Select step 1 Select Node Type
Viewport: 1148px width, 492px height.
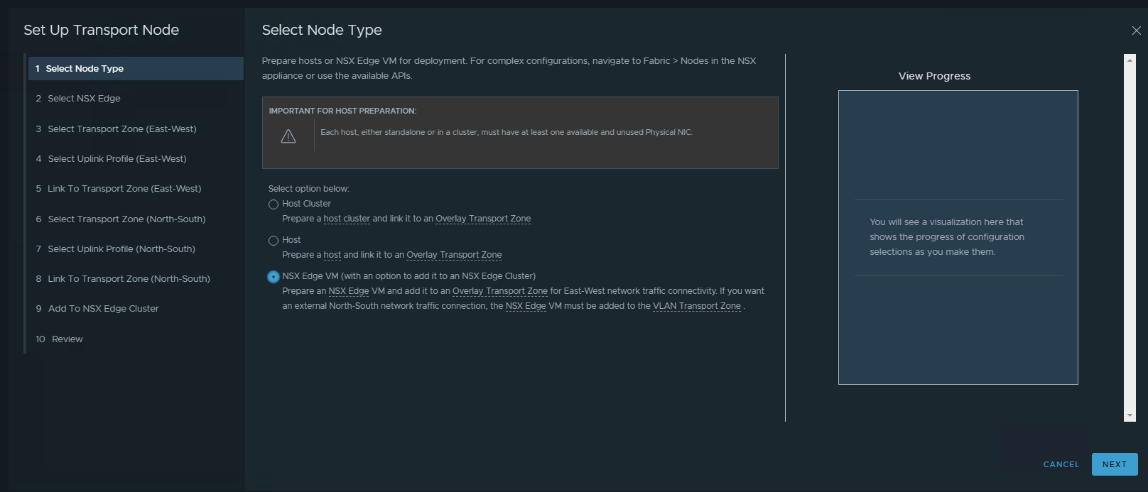[85, 69]
